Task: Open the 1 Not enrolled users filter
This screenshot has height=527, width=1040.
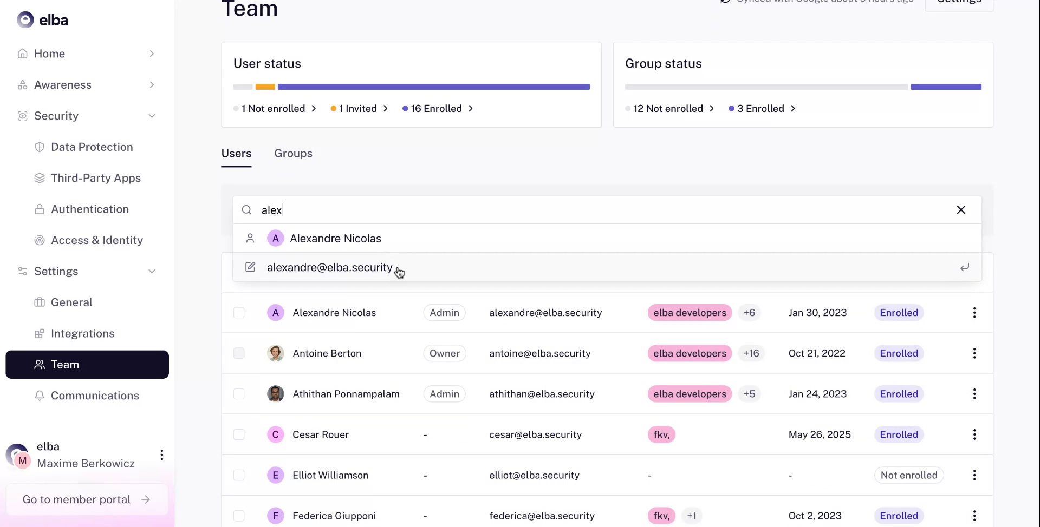Action: click(x=275, y=109)
